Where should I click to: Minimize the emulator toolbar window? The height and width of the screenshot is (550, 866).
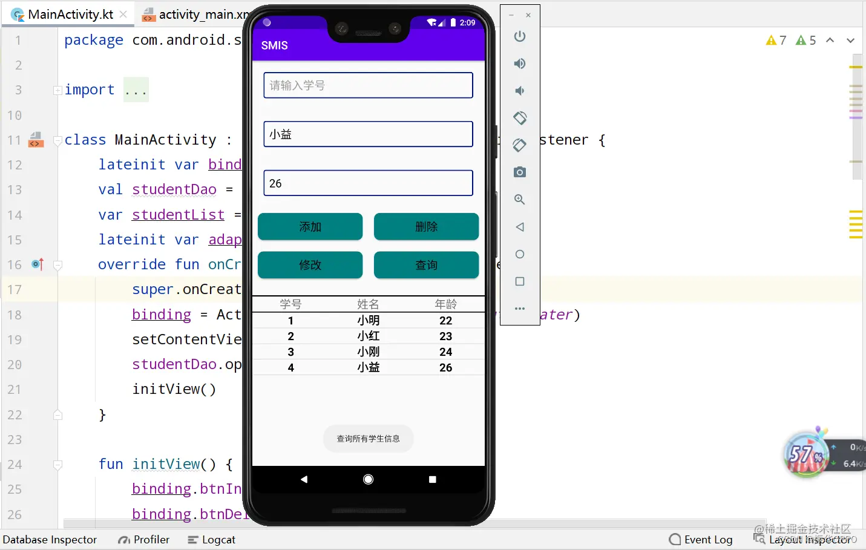pyautogui.click(x=511, y=15)
